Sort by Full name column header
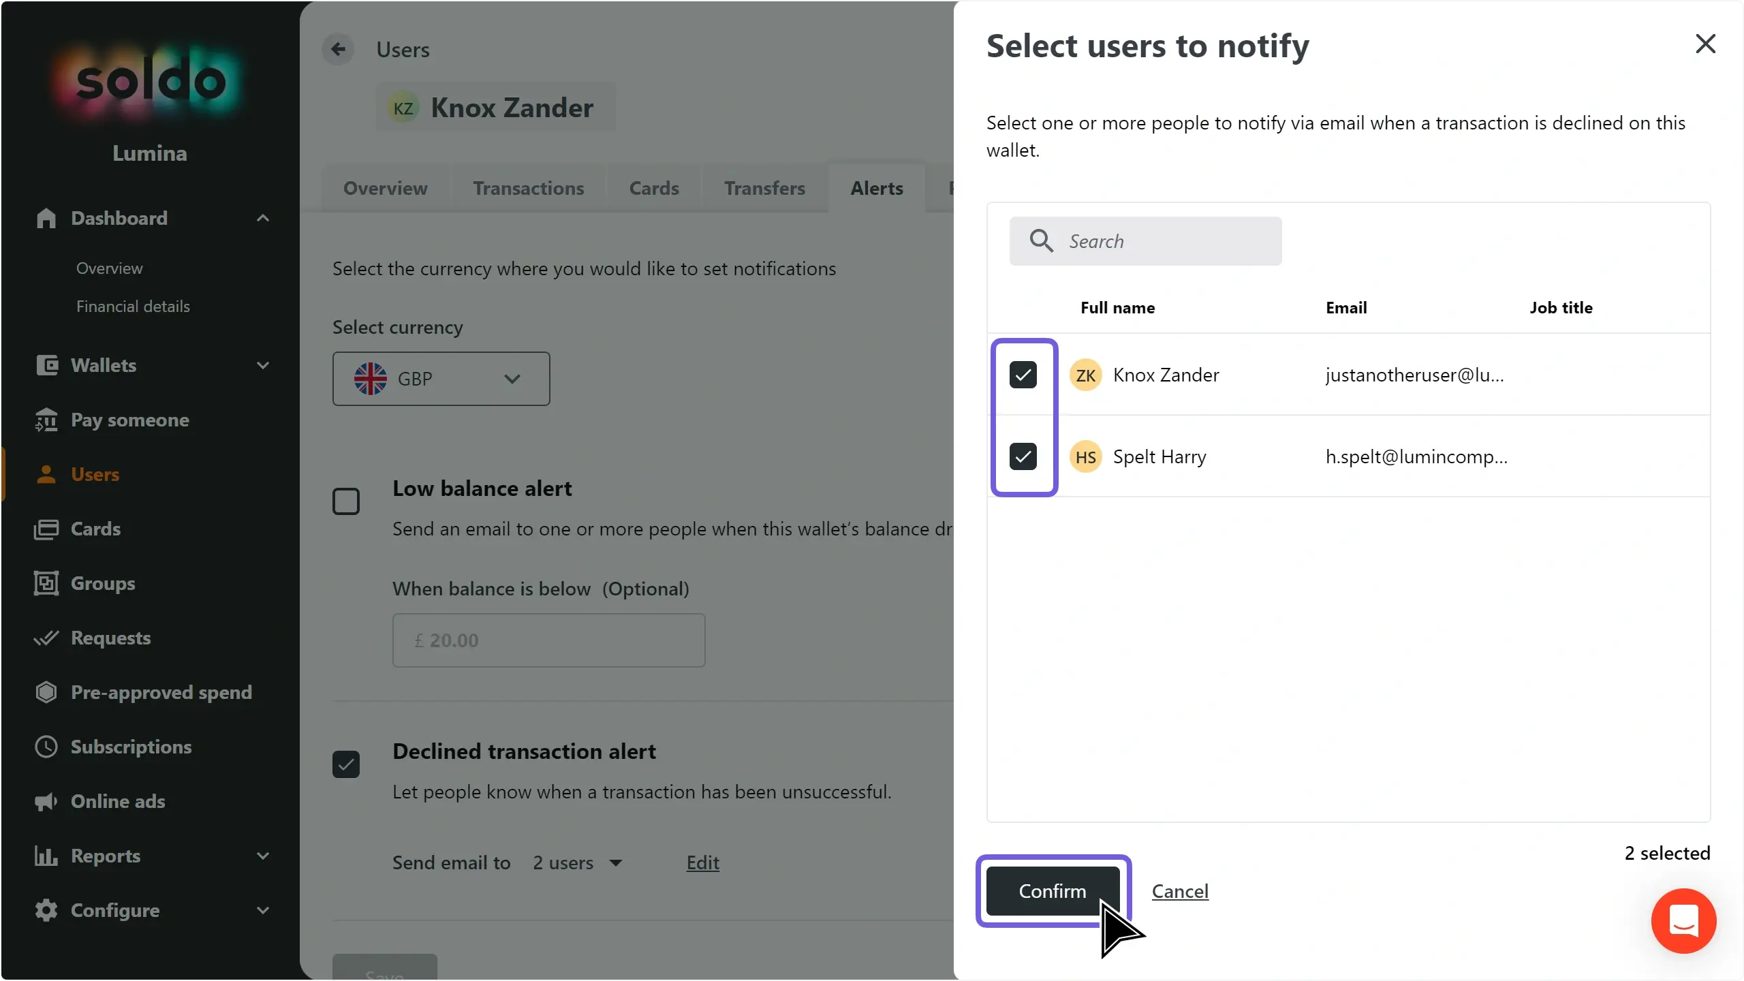1744x981 pixels. [x=1117, y=308]
